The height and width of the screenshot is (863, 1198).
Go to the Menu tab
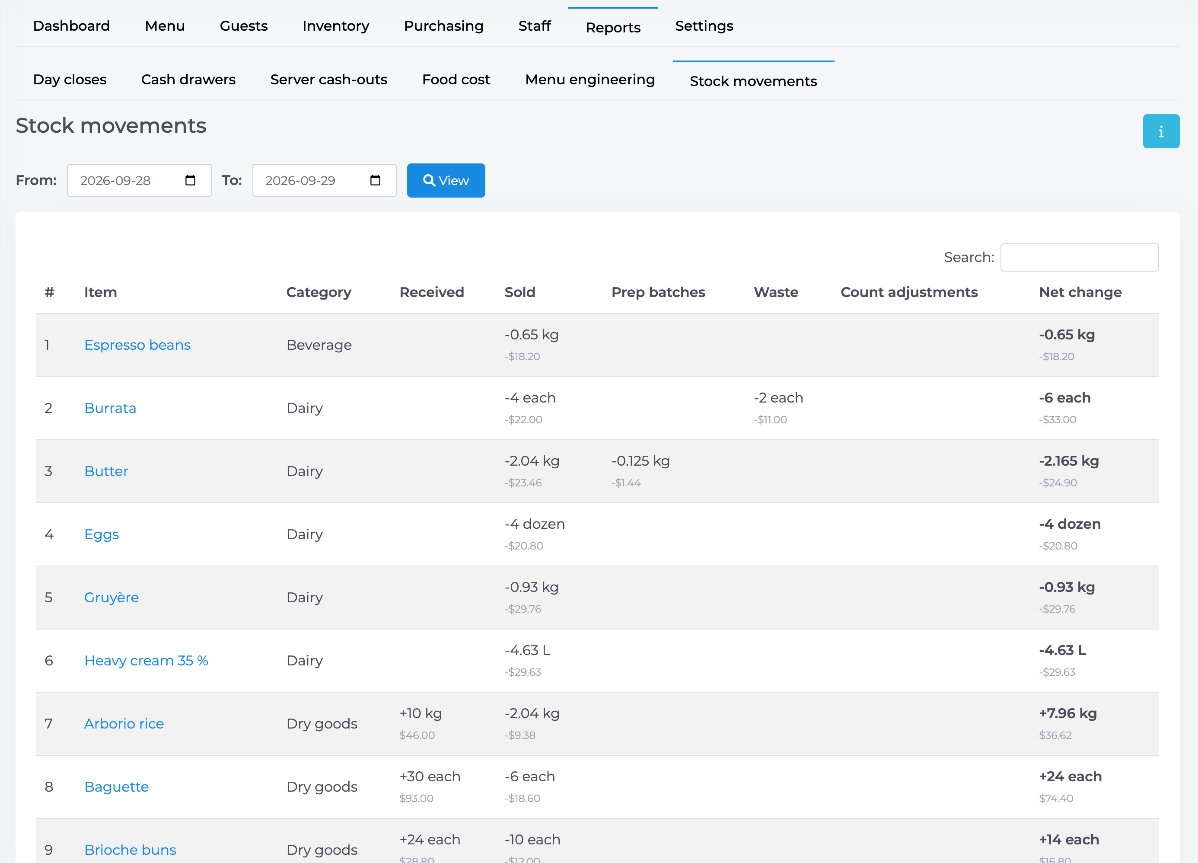(165, 26)
